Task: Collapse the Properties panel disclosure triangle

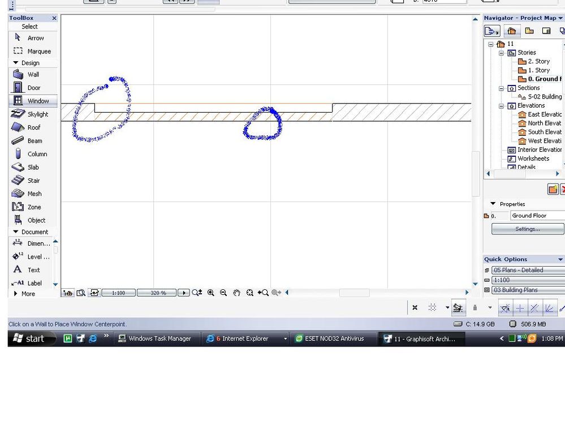Action: pyautogui.click(x=493, y=204)
